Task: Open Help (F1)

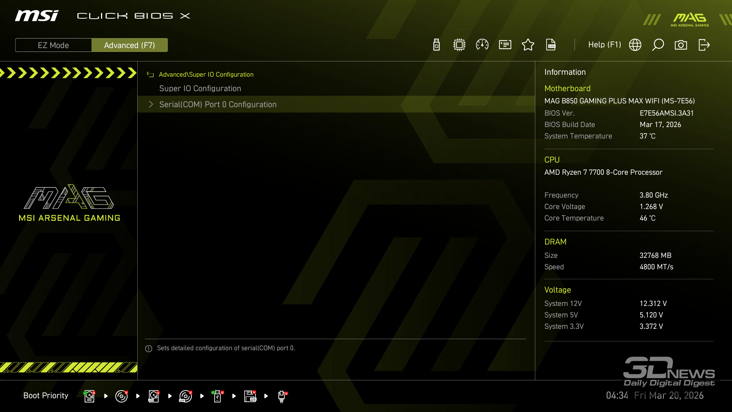Action: click(x=605, y=45)
